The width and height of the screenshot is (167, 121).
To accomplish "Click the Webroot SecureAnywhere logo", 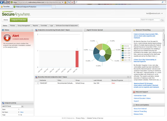I will click(16, 14).
